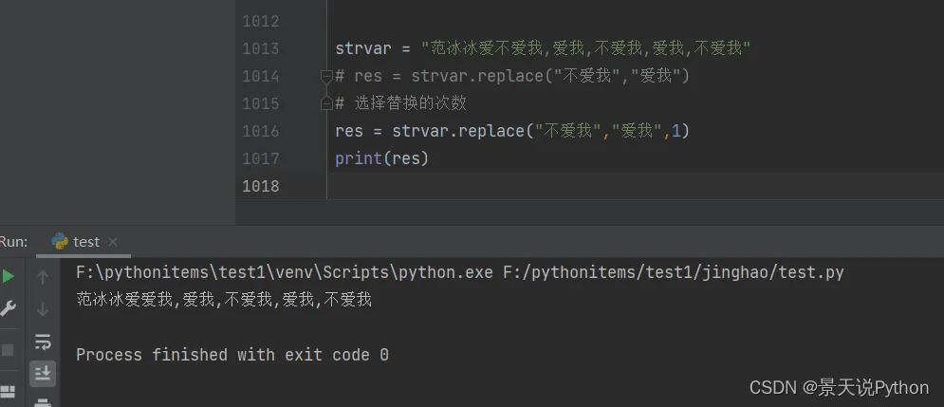This screenshot has width=944, height=407.
Task: Click the print(res) statement
Action: 381,158
